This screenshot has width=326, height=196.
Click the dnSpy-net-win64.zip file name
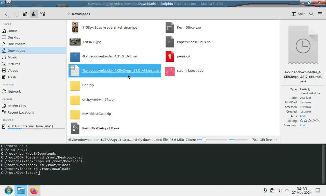tap(98, 99)
